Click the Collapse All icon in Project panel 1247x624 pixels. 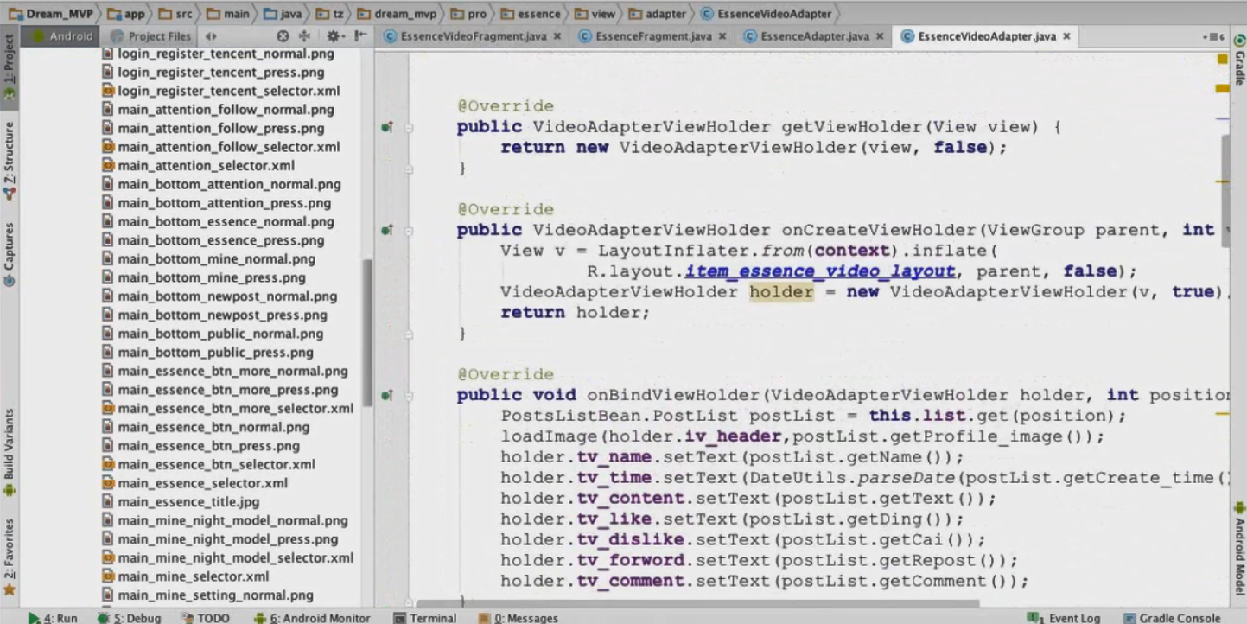click(x=304, y=36)
